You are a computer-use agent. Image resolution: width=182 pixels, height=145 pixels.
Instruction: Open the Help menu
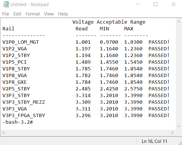point(63,14)
